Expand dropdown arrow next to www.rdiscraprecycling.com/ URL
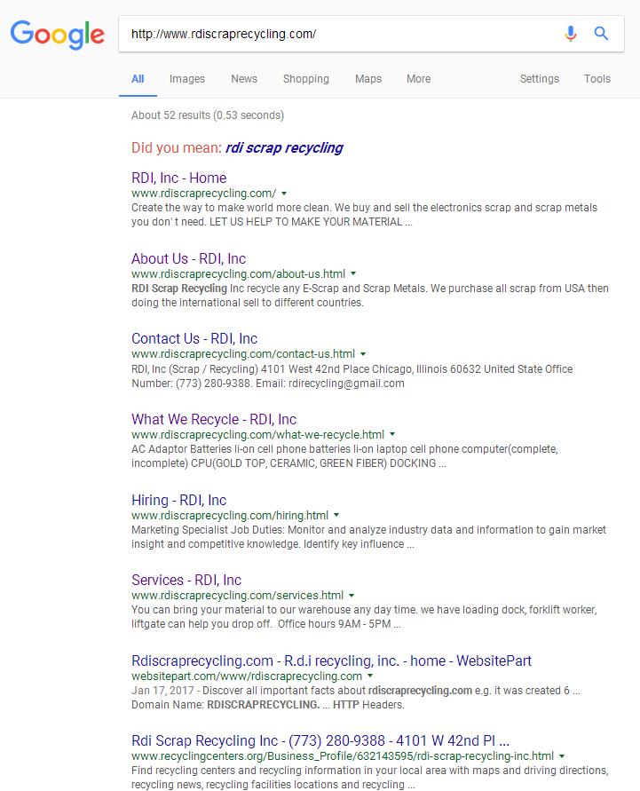This screenshot has width=640, height=791. coord(284,194)
